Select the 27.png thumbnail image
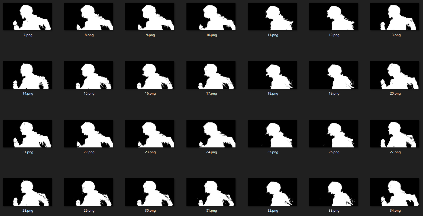The image size is (423, 216). coord(395,134)
